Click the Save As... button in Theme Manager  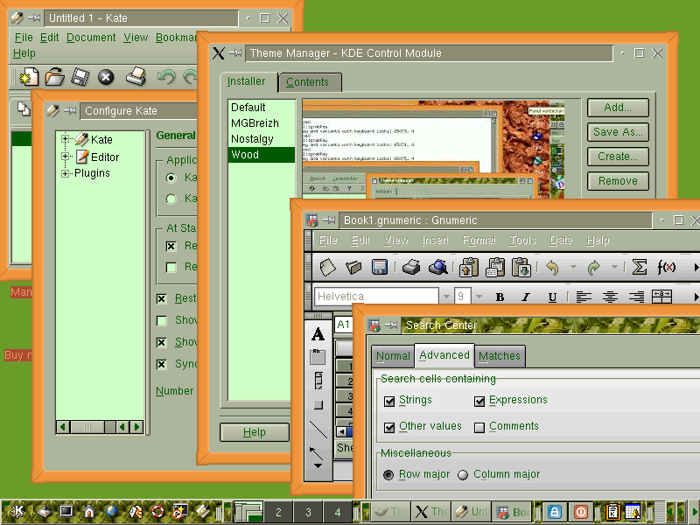pos(618,132)
